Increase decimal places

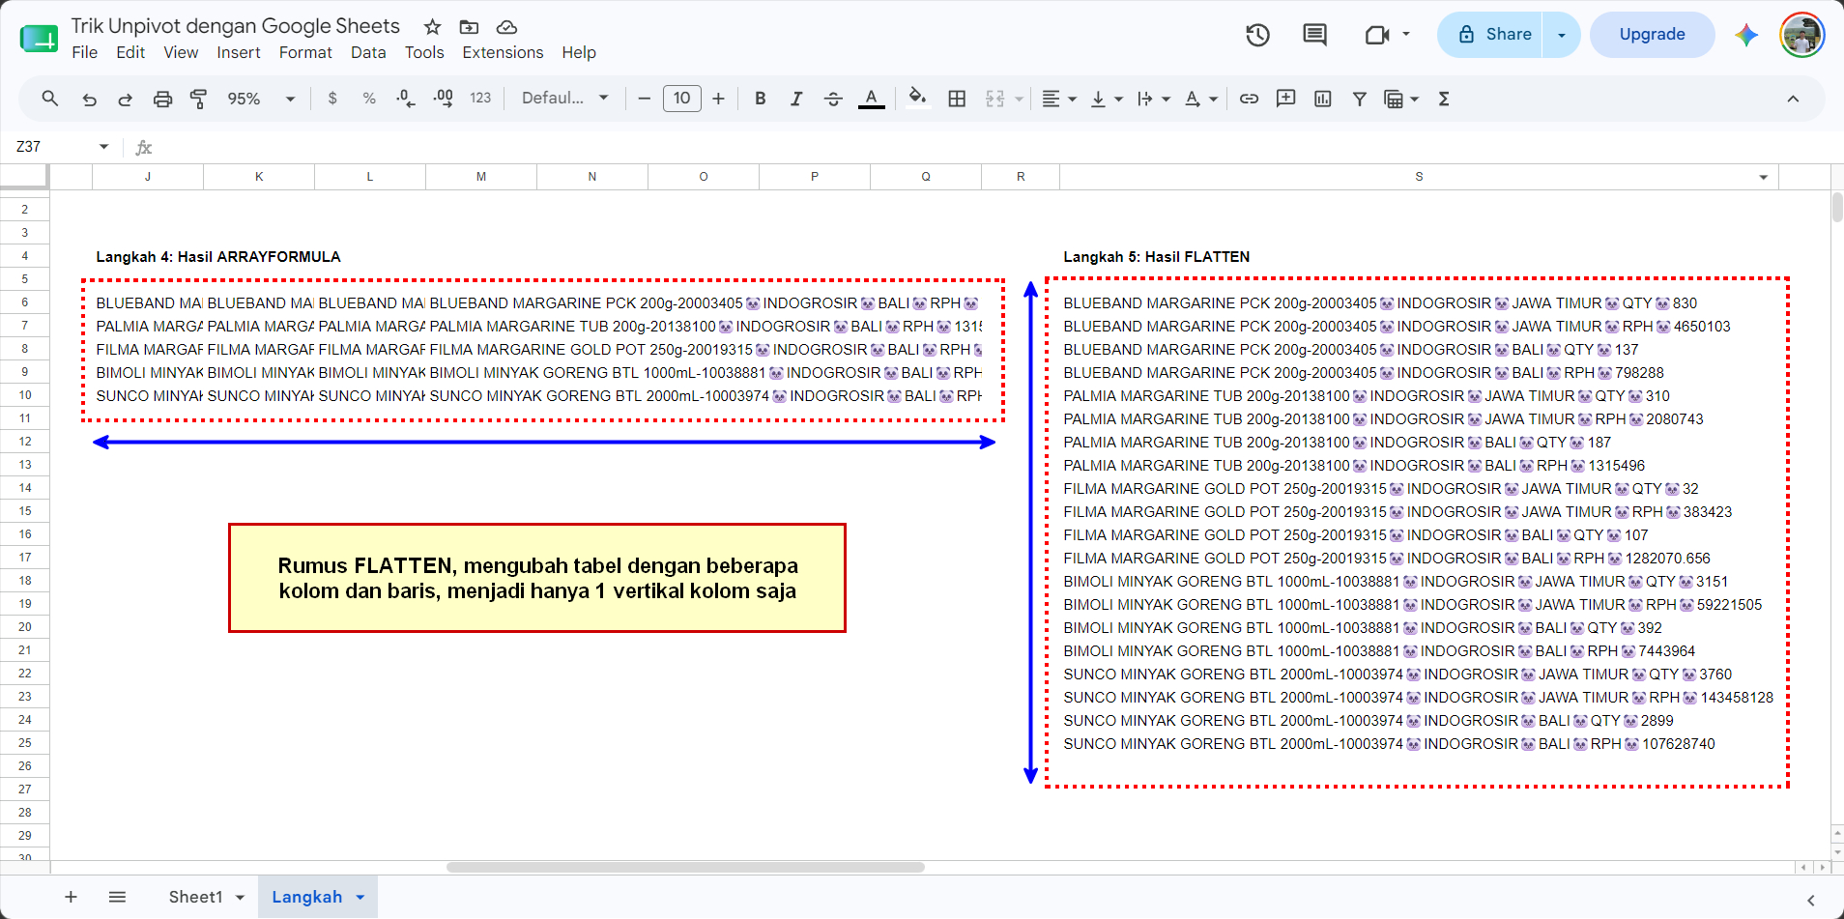coord(444,99)
